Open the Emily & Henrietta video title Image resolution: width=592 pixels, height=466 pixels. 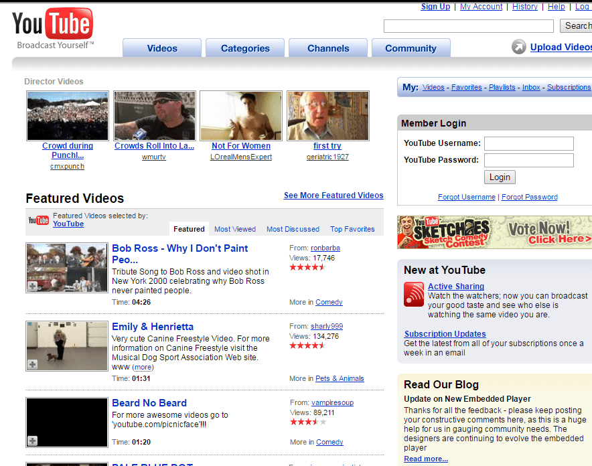click(153, 327)
